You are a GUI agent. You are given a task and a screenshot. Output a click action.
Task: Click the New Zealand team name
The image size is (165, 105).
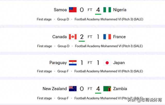tap(55, 89)
